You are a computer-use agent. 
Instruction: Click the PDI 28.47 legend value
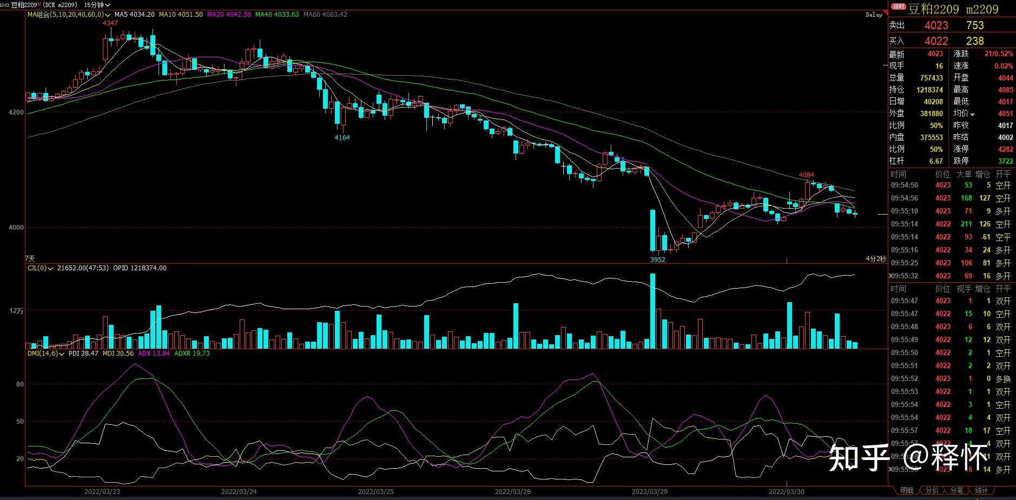click(x=83, y=354)
